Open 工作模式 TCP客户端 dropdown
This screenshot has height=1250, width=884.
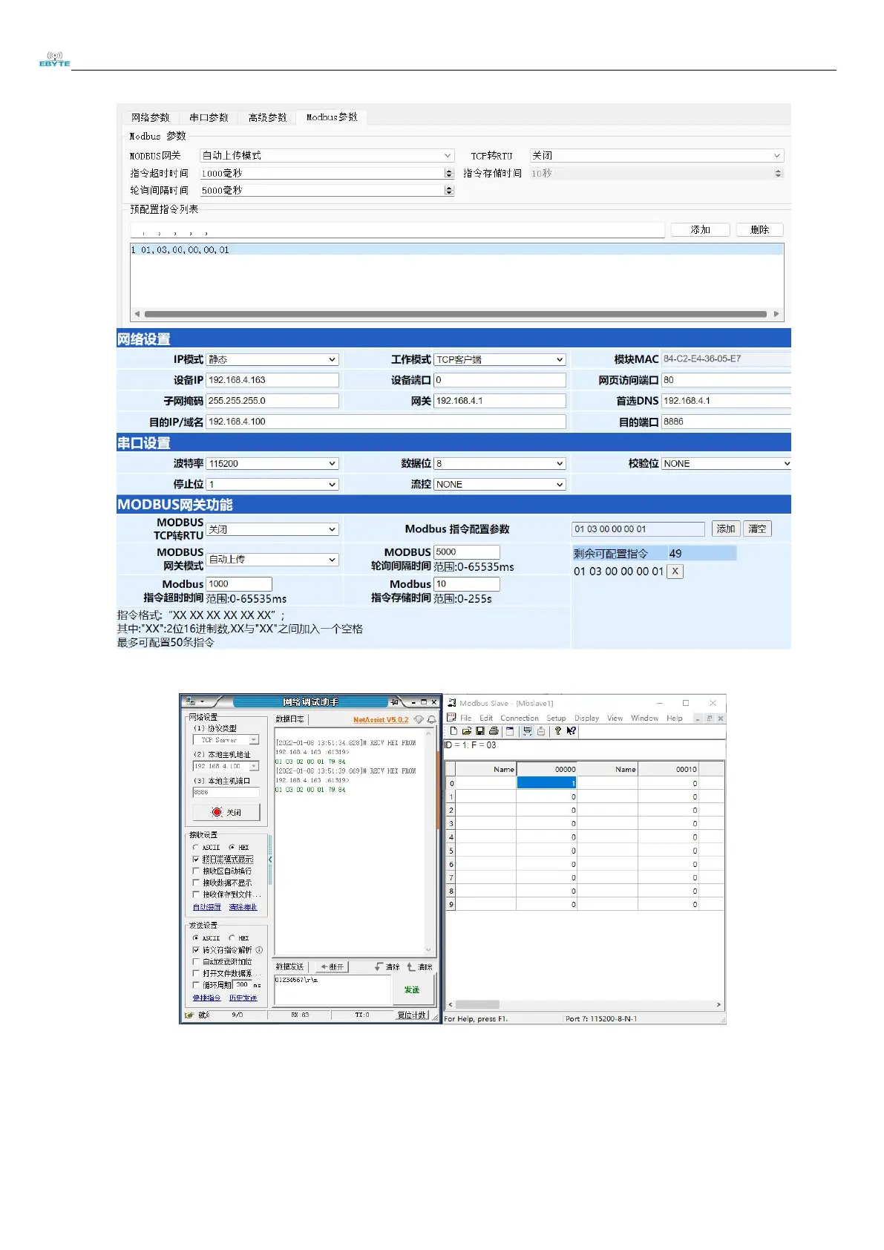click(x=500, y=359)
